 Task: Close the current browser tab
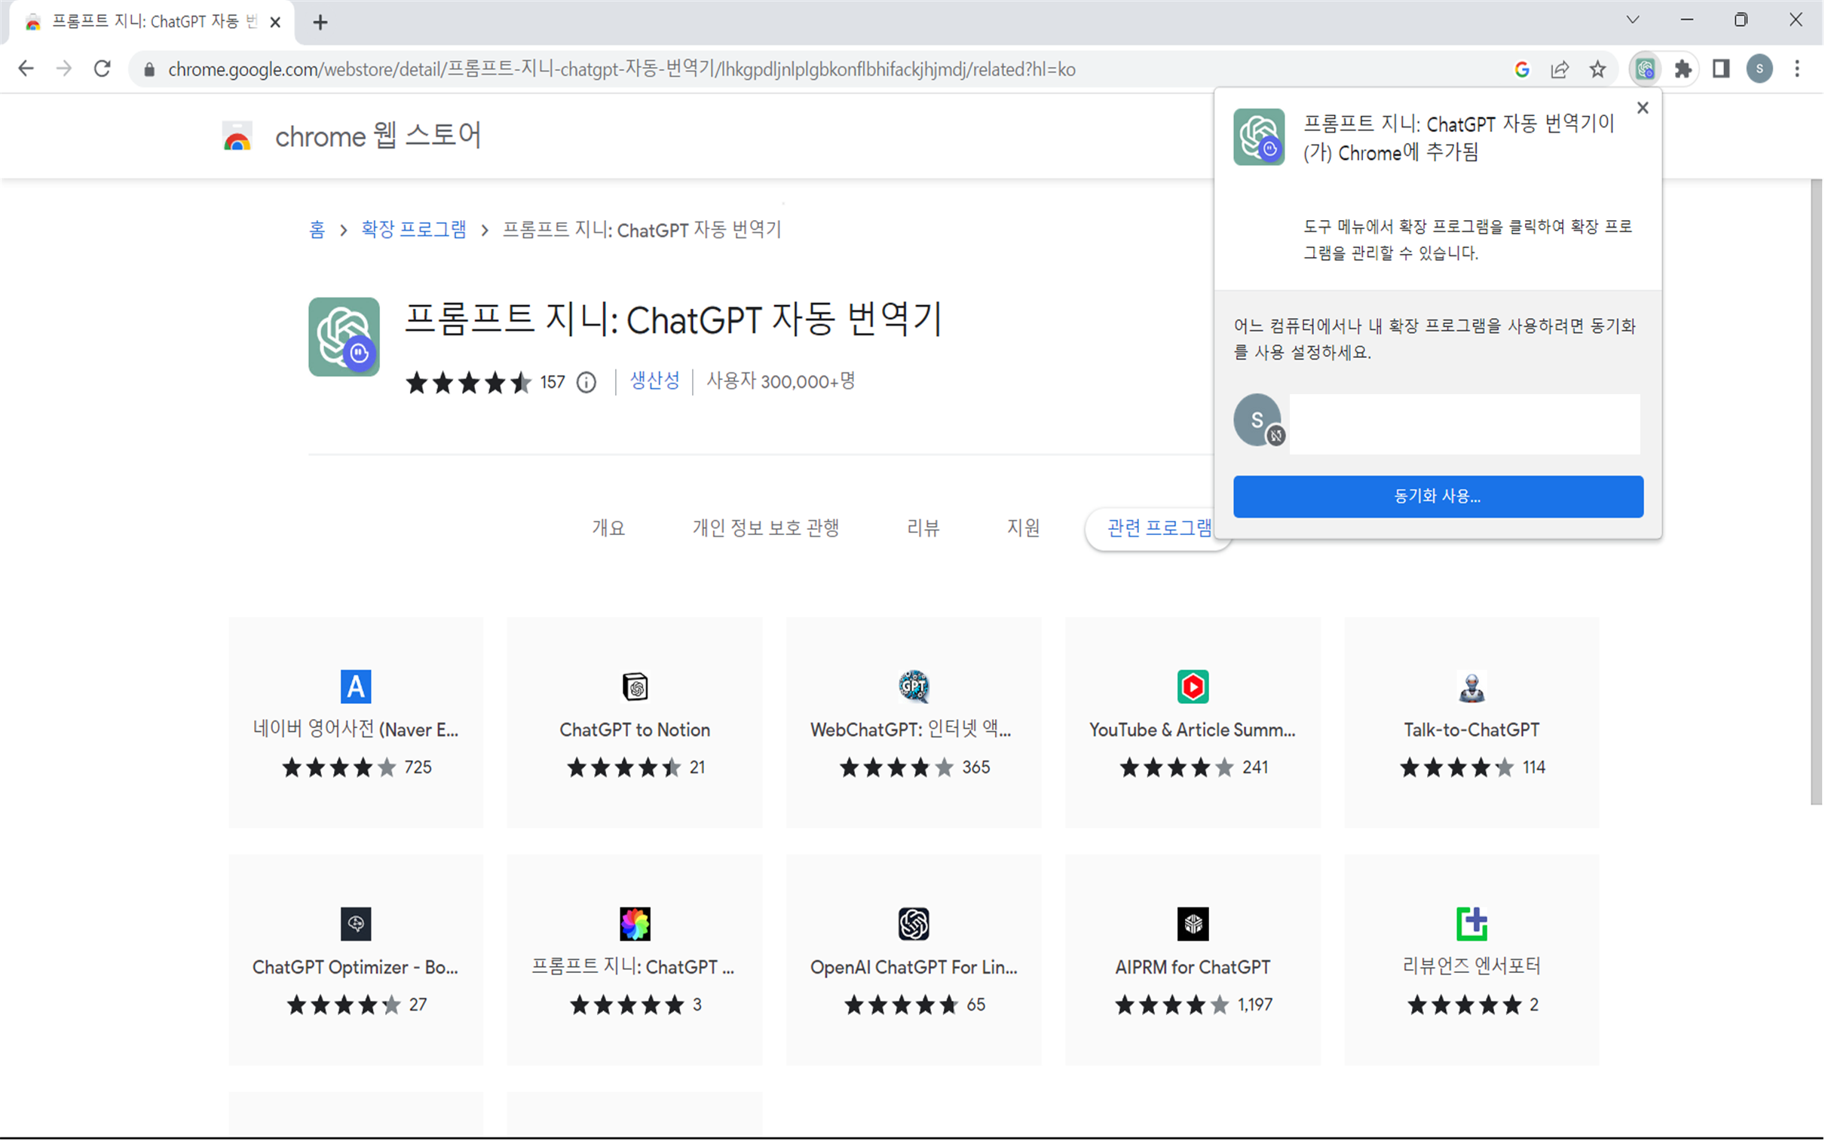pyautogui.click(x=275, y=23)
